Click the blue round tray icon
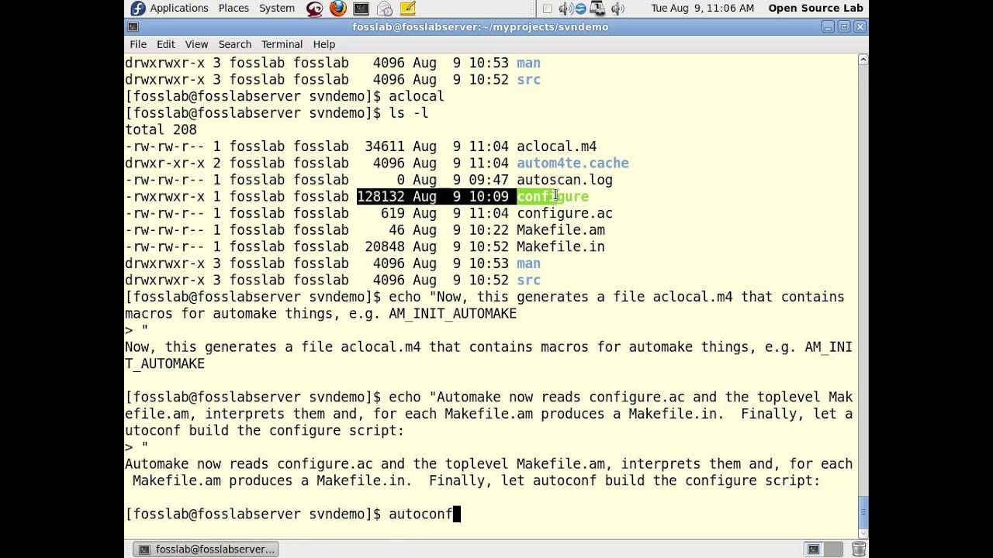Image resolution: width=993 pixels, height=558 pixels. [x=581, y=9]
